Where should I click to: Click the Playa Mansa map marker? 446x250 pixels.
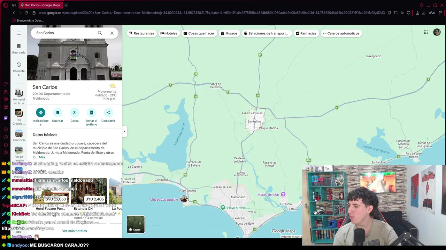coord(223,208)
